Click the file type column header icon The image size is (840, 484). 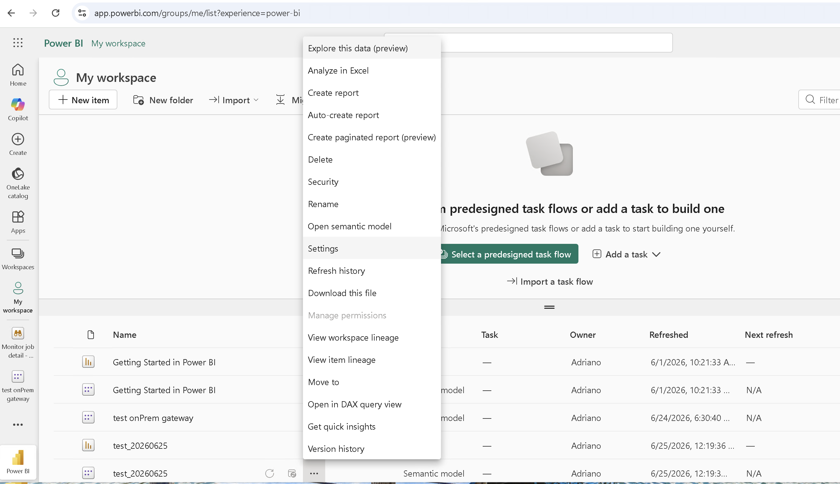click(x=91, y=335)
